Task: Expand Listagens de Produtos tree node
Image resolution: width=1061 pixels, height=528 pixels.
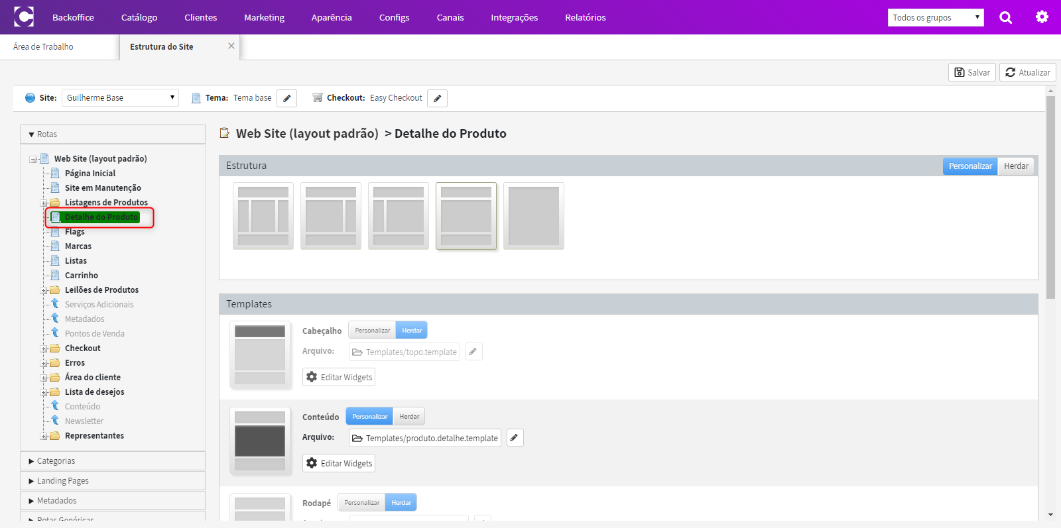Action: [44, 203]
